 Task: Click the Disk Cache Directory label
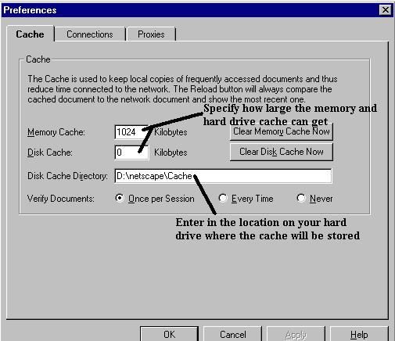pos(67,176)
